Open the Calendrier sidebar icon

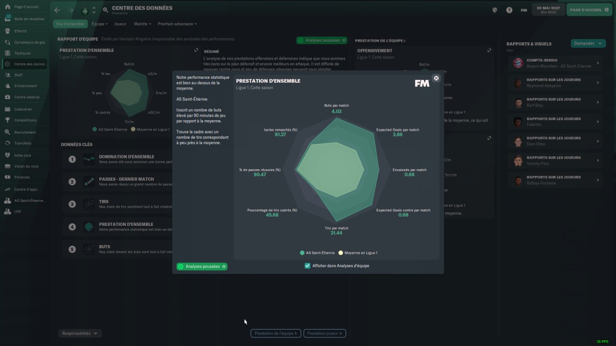(8, 109)
